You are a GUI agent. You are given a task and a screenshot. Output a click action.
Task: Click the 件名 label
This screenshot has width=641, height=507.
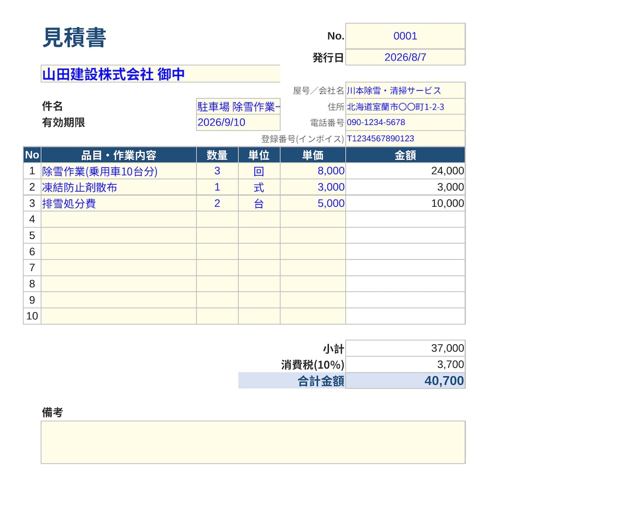click(53, 107)
